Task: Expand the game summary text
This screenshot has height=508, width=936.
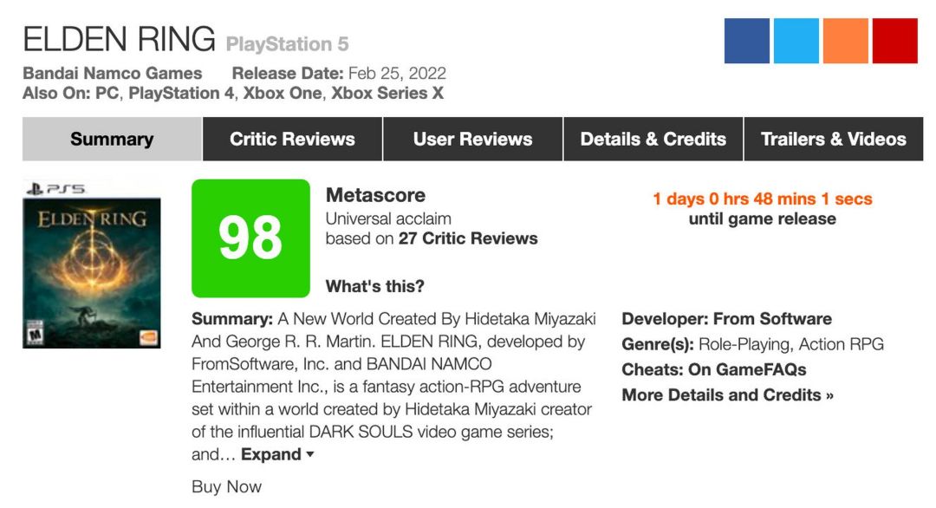Action: pyautogui.click(x=277, y=454)
